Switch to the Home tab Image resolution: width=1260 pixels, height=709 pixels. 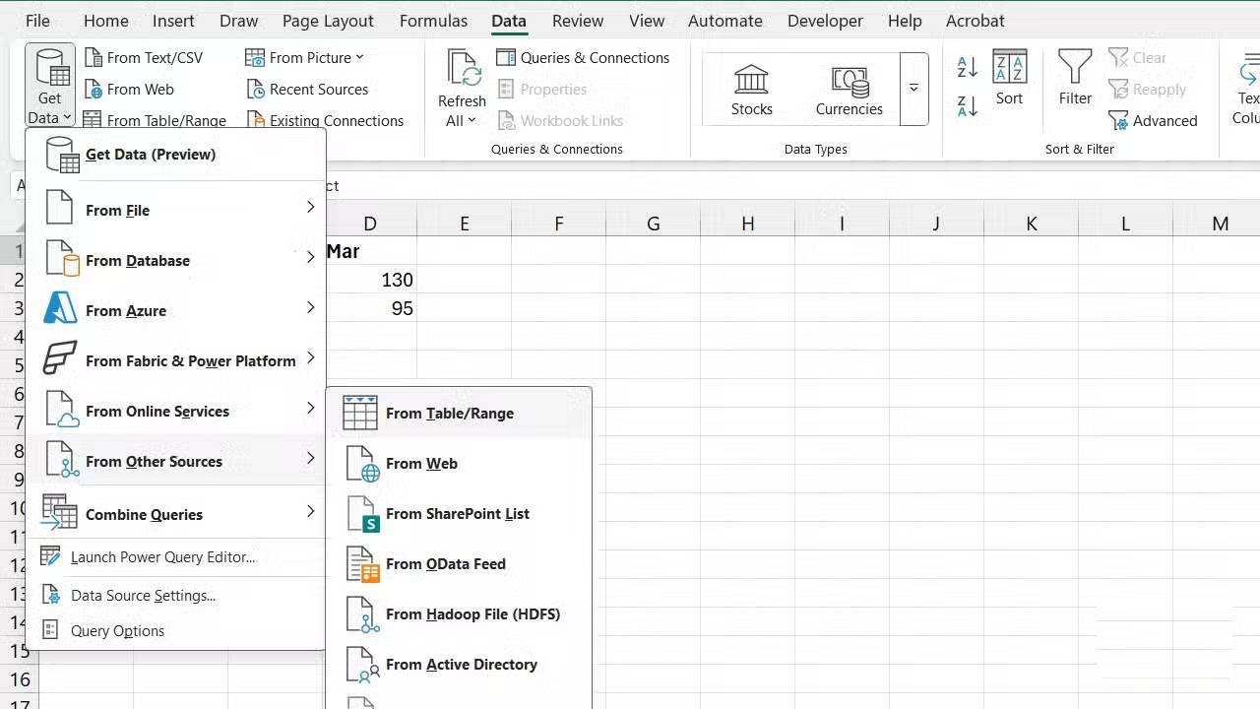click(x=106, y=21)
